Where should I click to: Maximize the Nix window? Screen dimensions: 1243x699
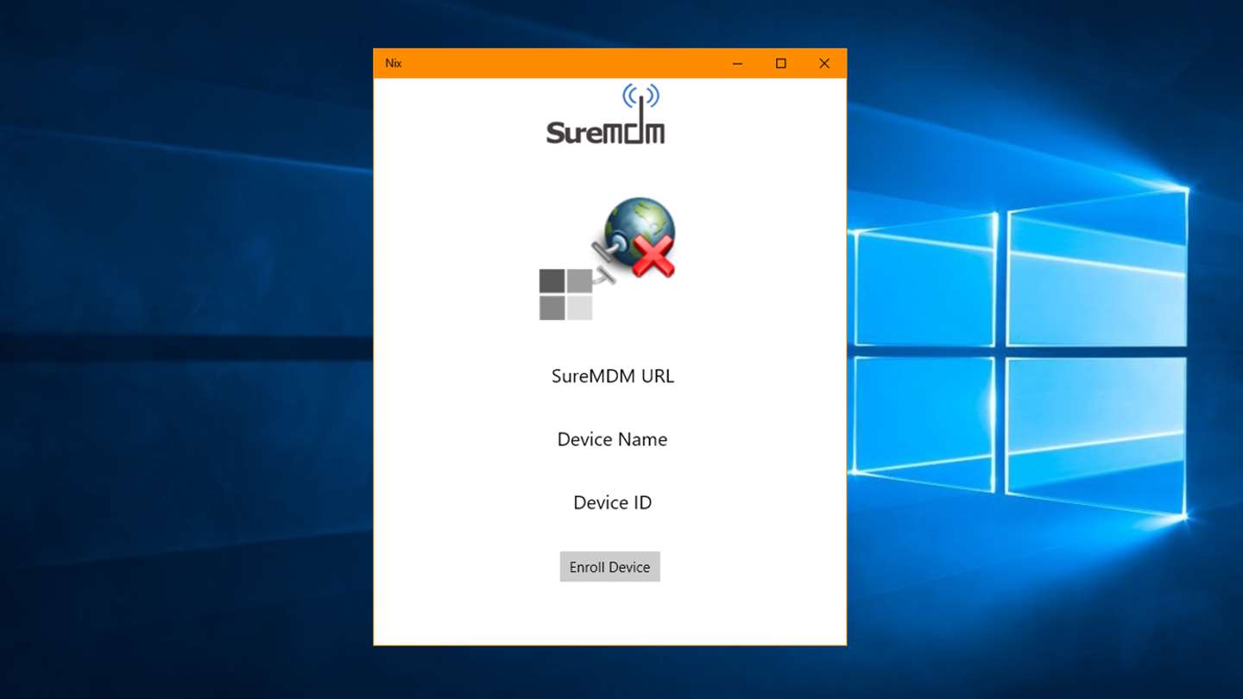(x=781, y=63)
